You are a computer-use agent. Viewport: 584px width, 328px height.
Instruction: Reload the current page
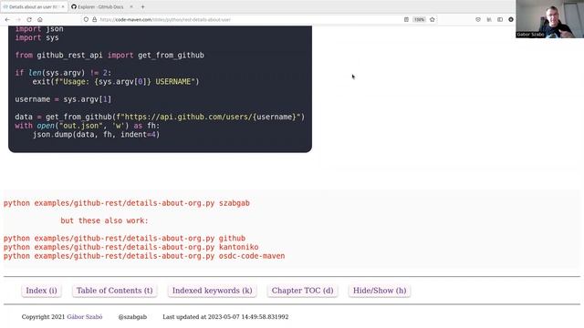tap(29, 19)
